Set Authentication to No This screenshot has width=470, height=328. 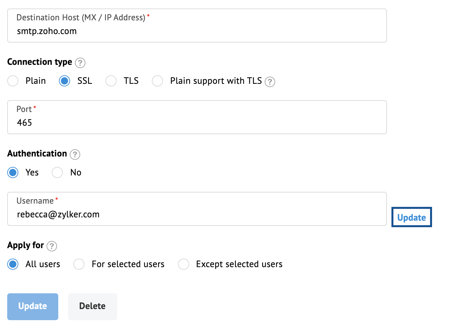(x=57, y=173)
